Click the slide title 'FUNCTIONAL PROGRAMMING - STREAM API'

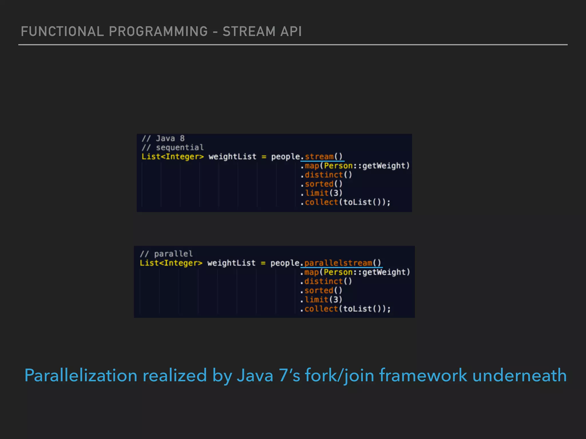click(161, 31)
